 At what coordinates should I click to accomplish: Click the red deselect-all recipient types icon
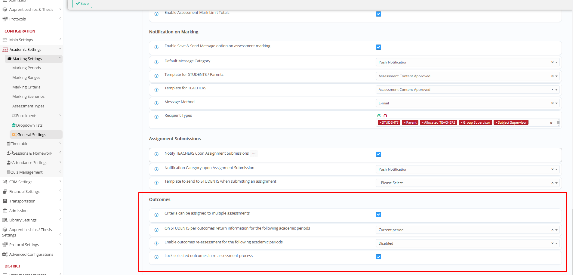pos(385,116)
